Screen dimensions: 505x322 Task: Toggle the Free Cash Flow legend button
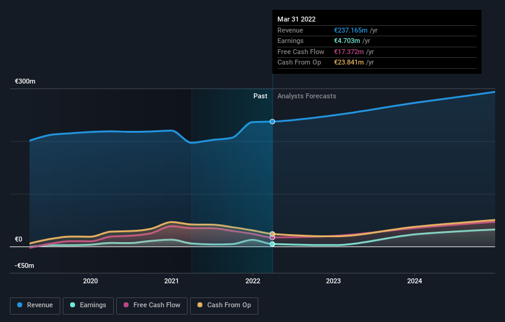pyautogui.click(x=152, y=305)
